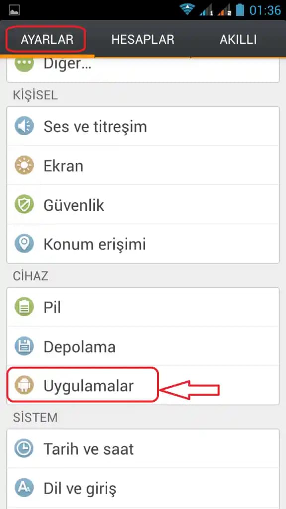Select the sun icon next to Ekran
The height and width of the screenshot is (509, 286).
24,166
